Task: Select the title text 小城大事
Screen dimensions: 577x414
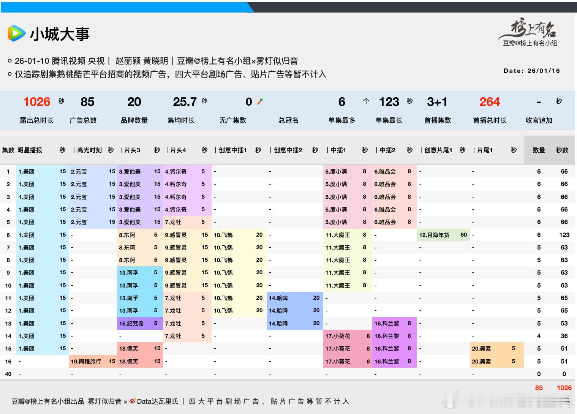Action: coord(60,34)
